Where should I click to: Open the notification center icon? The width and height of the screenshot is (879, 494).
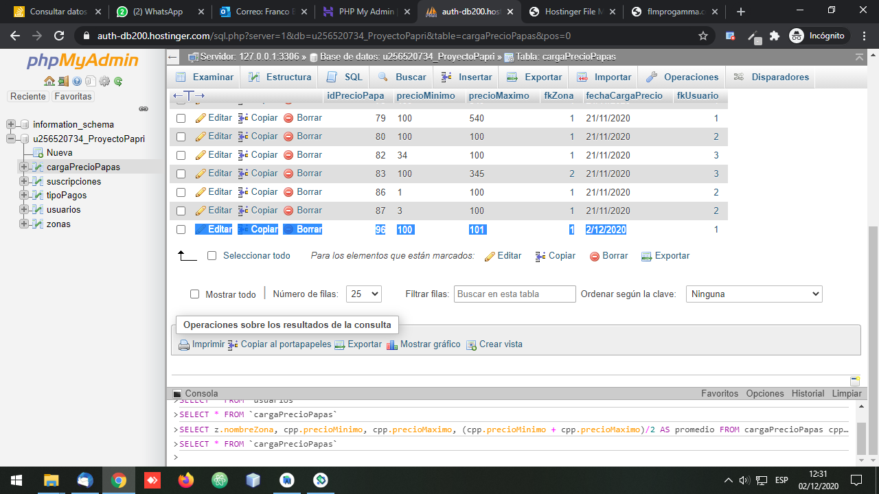[x=856, y=480]
